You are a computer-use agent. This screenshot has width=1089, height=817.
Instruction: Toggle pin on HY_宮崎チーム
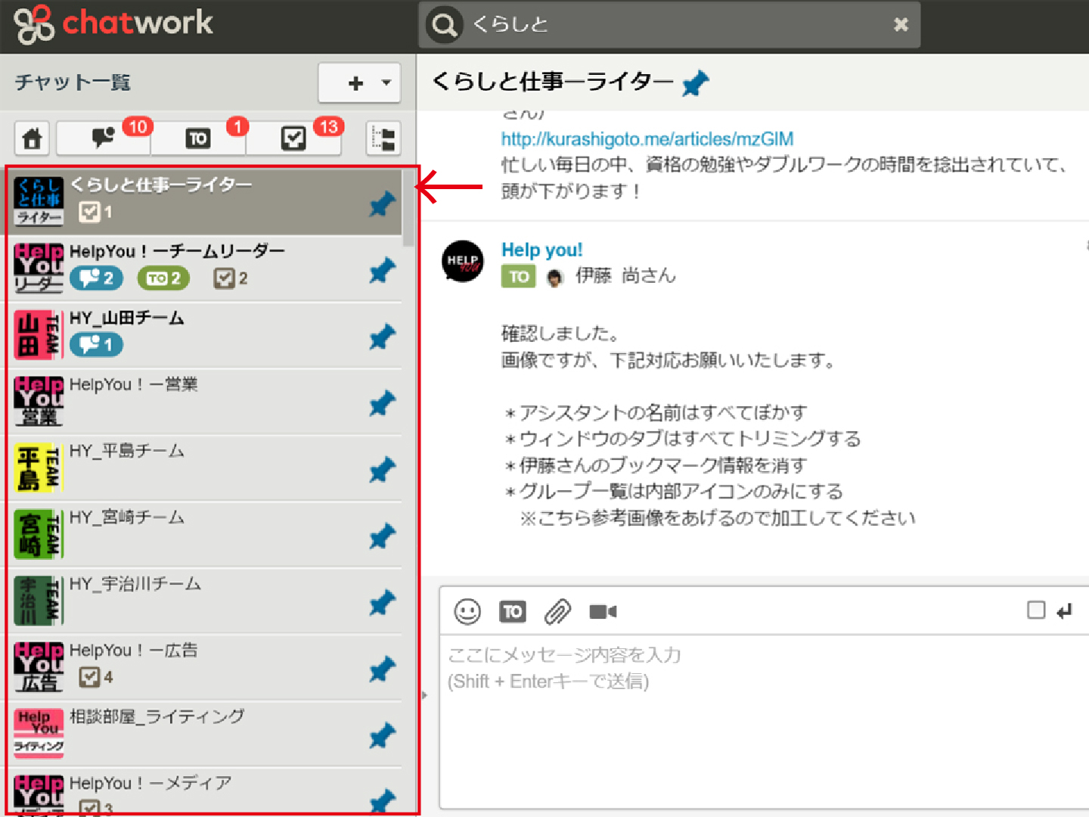[x=382, y=536]
